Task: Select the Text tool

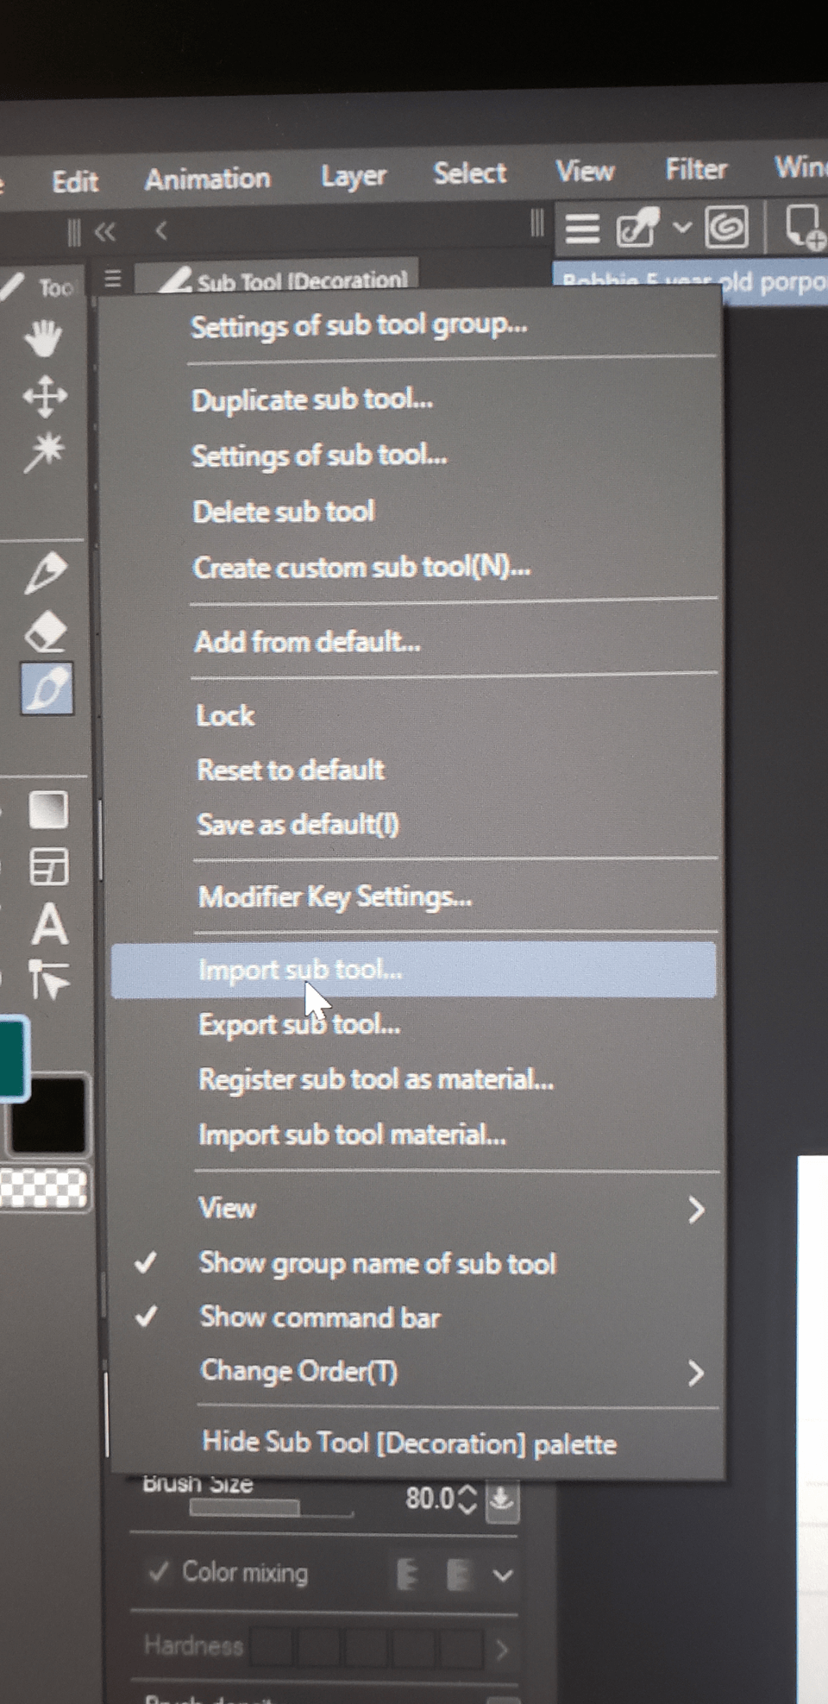Action: [49, 924]
